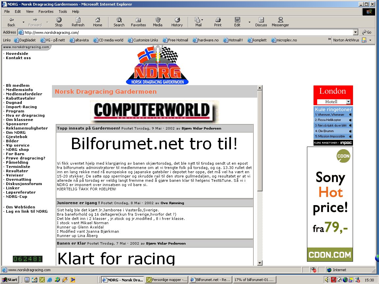
Task: Open the Hotell dropdown in London ad
Action: pos(348,102)
